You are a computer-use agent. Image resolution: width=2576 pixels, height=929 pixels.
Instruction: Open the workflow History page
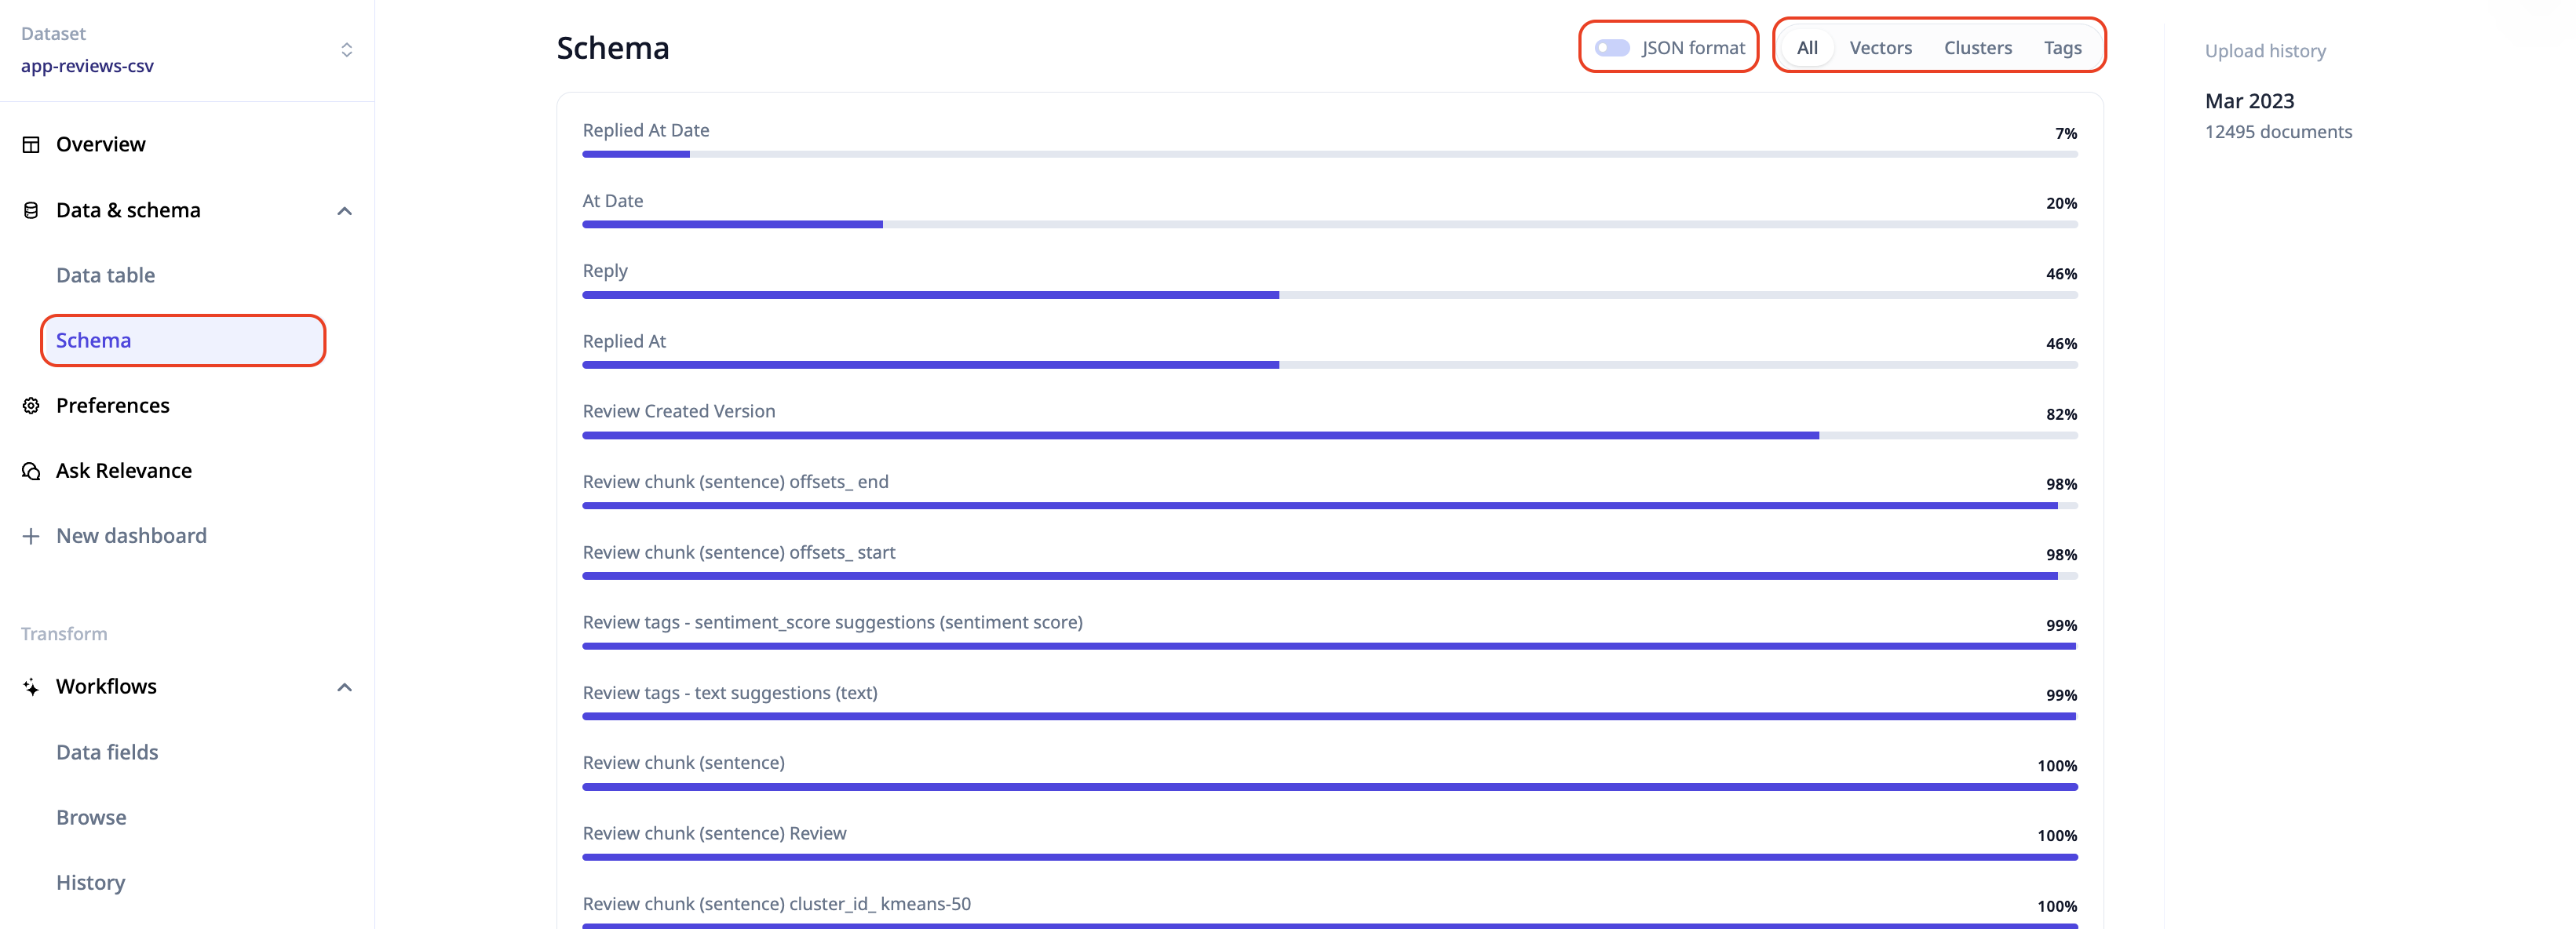click(90, 882)
